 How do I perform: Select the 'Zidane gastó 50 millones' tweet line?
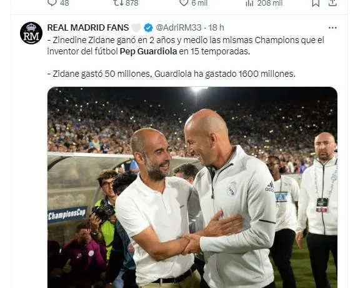click(171, 74)
